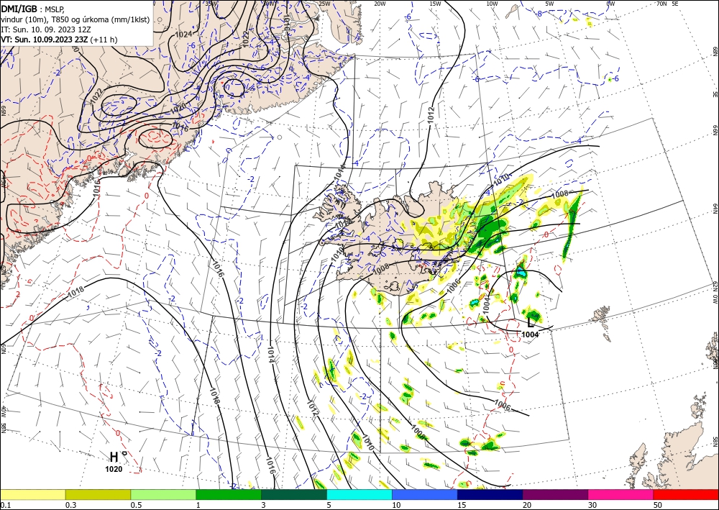
Task: Select the light green 0.5 legend swatch
Action: 163,494
